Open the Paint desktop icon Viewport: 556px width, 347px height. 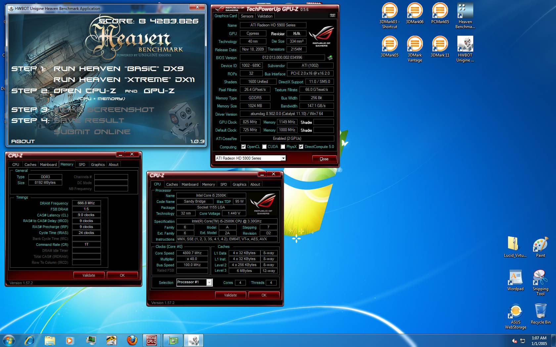(540, 247)
